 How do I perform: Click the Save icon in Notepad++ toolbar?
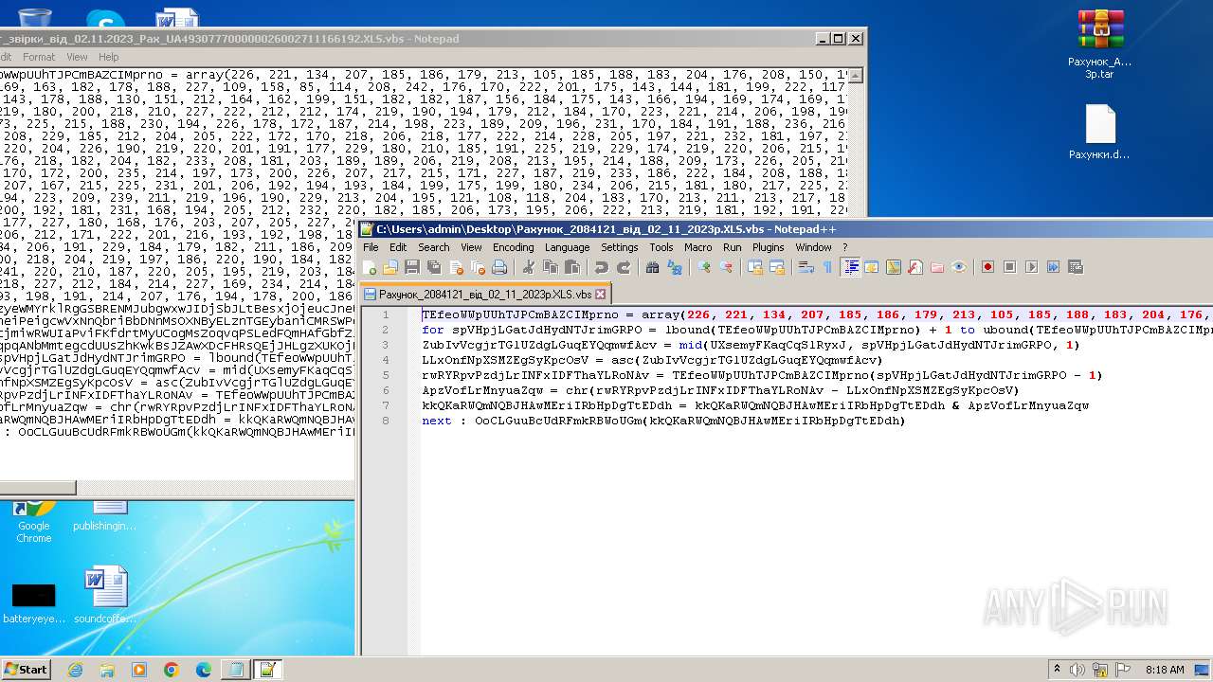coord(412,267)
